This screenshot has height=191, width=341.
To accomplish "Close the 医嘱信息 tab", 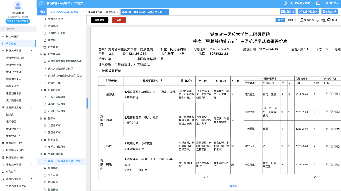I will (x=117, y=12).
